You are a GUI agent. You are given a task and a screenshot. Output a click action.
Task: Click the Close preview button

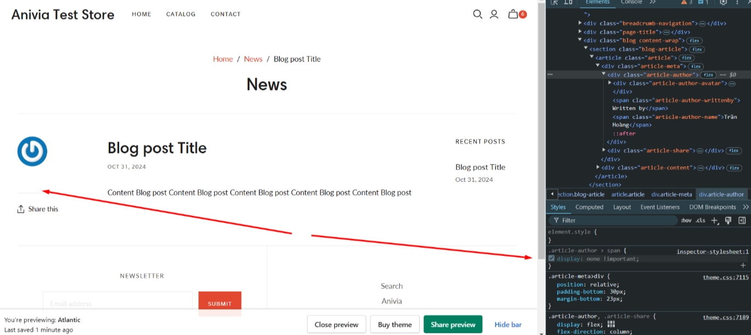click(336, 325)
